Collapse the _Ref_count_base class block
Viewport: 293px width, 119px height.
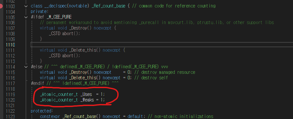tap(26, 6)
